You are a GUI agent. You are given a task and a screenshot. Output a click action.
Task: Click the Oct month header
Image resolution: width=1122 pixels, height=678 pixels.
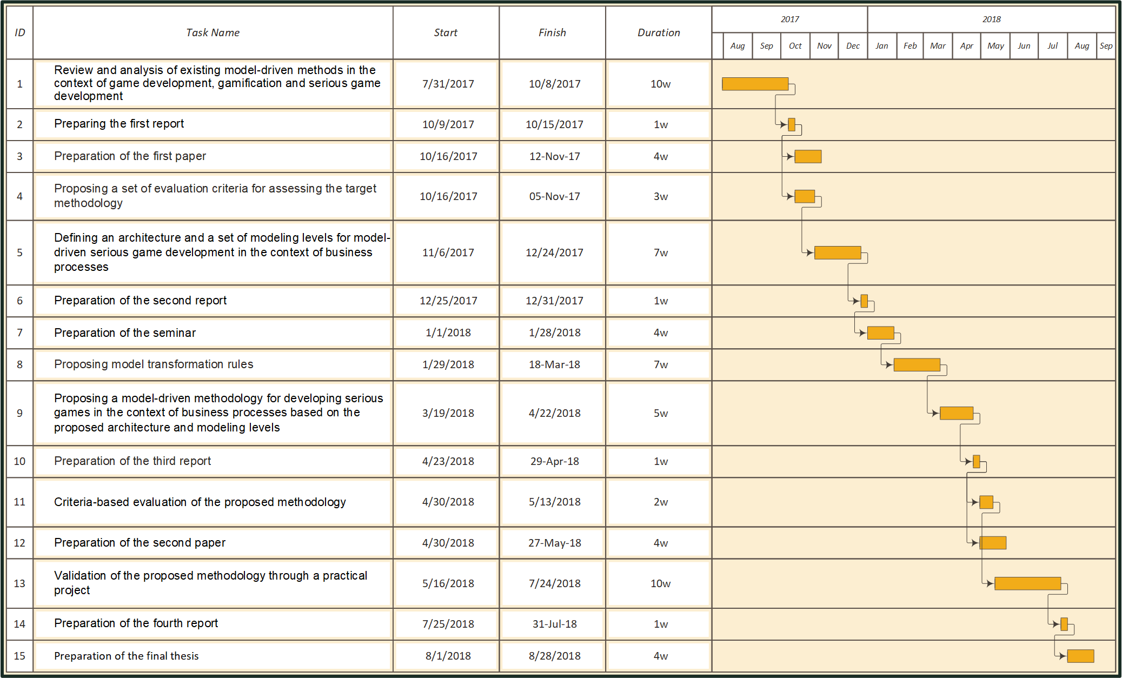[795, 46]
